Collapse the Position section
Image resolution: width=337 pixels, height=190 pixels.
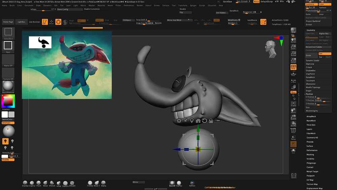click(x=309, y=94)
